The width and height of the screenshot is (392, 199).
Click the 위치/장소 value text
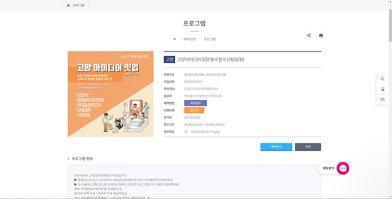click(x=201, y=89)
